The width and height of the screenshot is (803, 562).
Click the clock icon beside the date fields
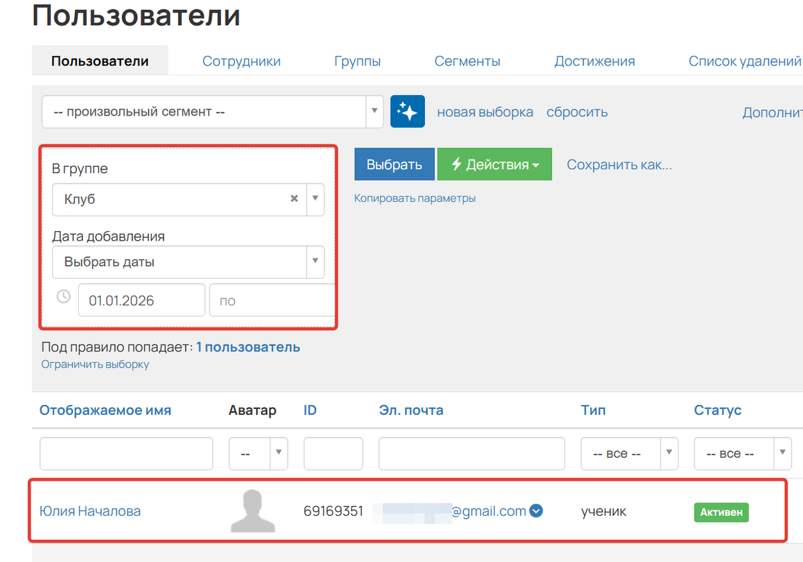(63, 295)
